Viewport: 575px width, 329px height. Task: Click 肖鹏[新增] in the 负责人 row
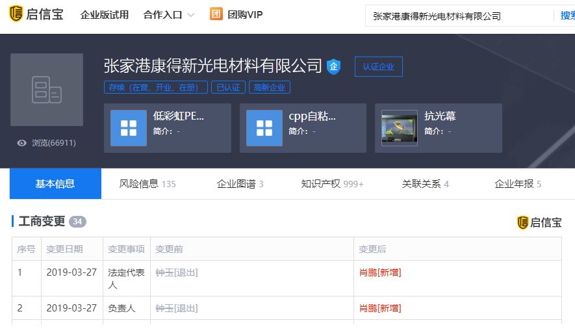(x=380, y=308)
